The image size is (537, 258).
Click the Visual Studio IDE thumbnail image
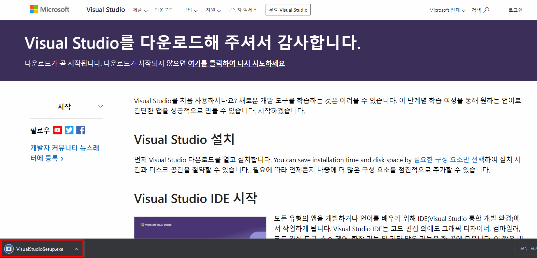tap(200, 227)
